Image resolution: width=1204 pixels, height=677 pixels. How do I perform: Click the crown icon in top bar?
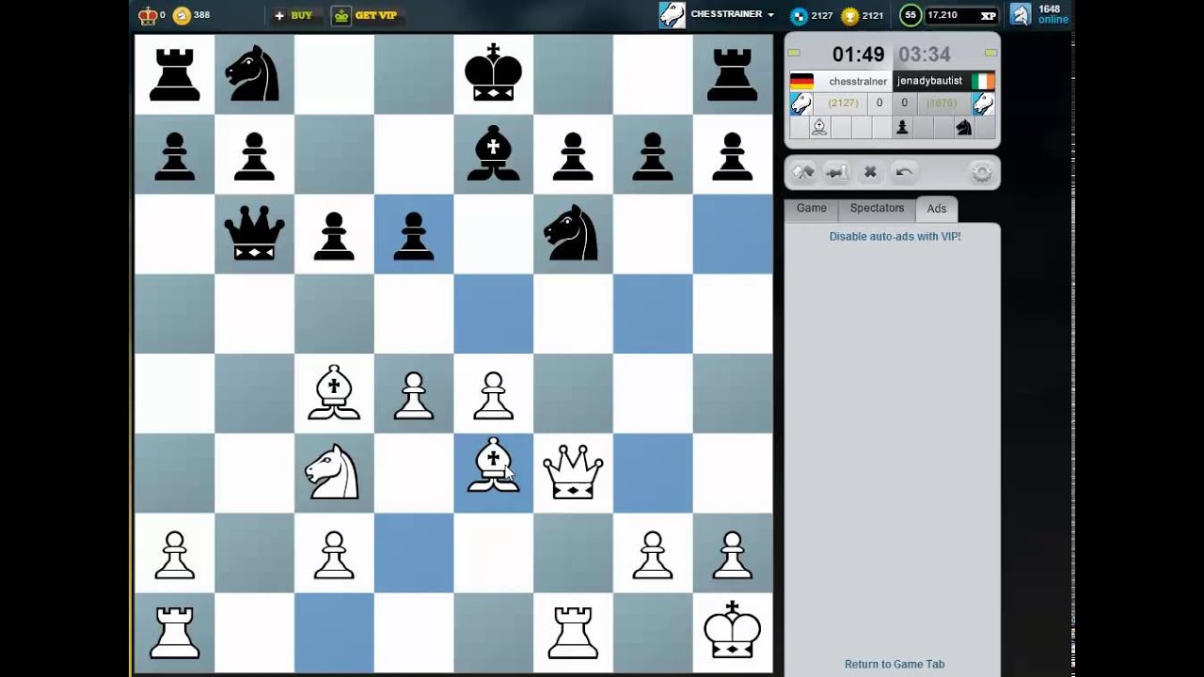click(x=148, y=15)
